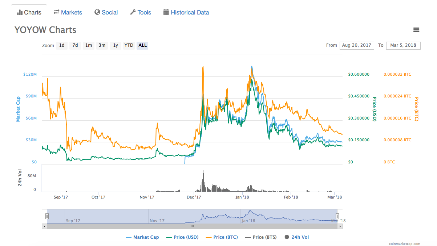Set zoom range to 1y
Image resolution: width=437 pixels, height=246 pixels.
pos(115,45)
